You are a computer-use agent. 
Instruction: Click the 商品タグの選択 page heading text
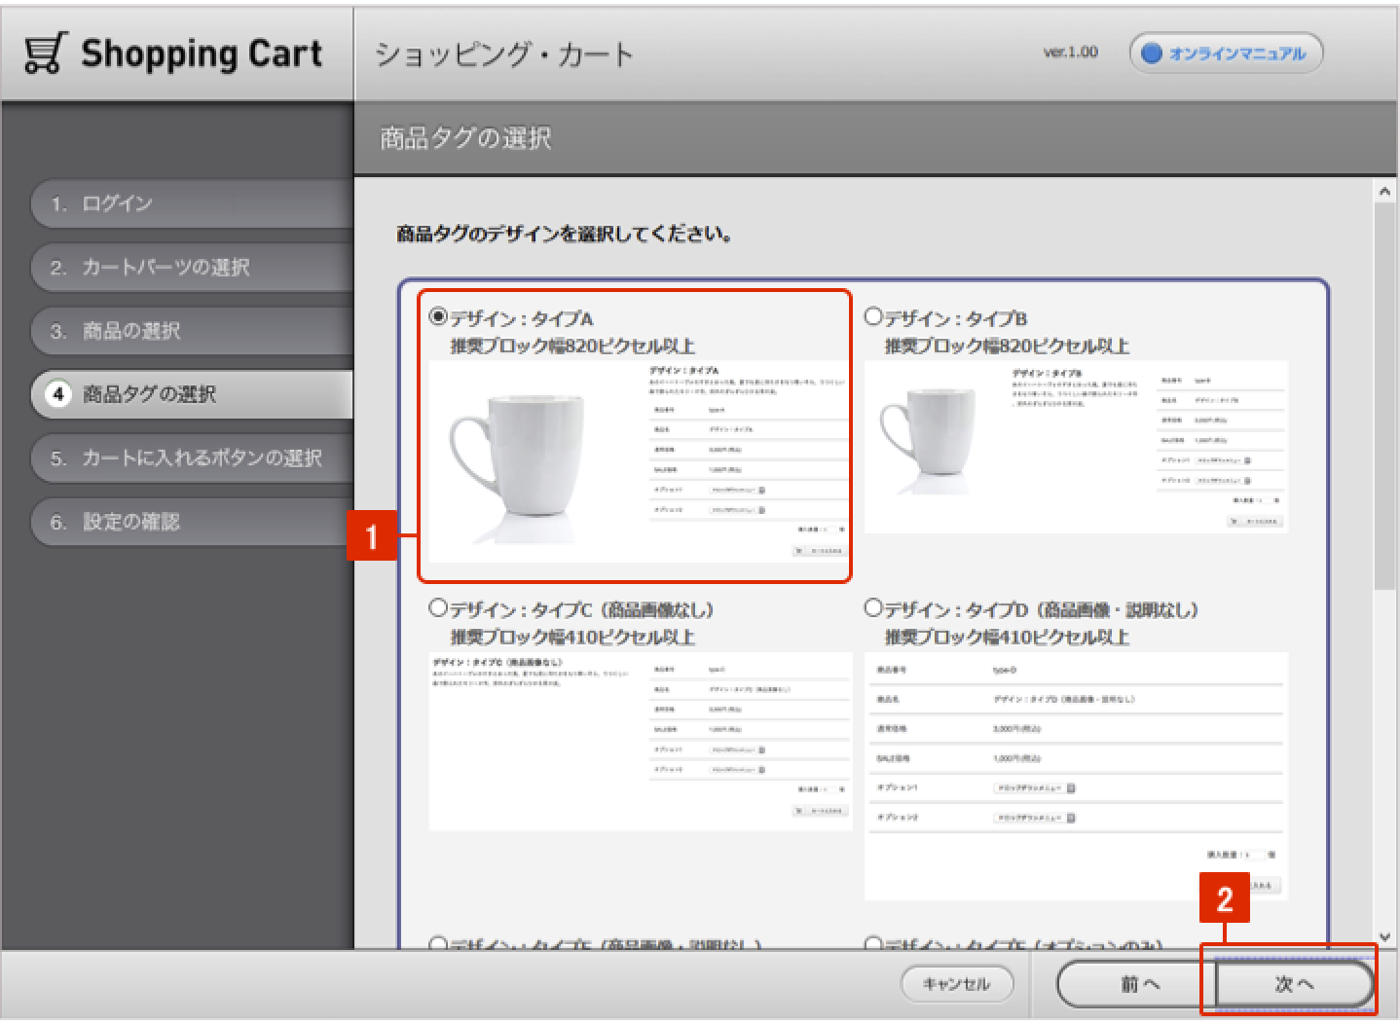[x=465, y=138]
